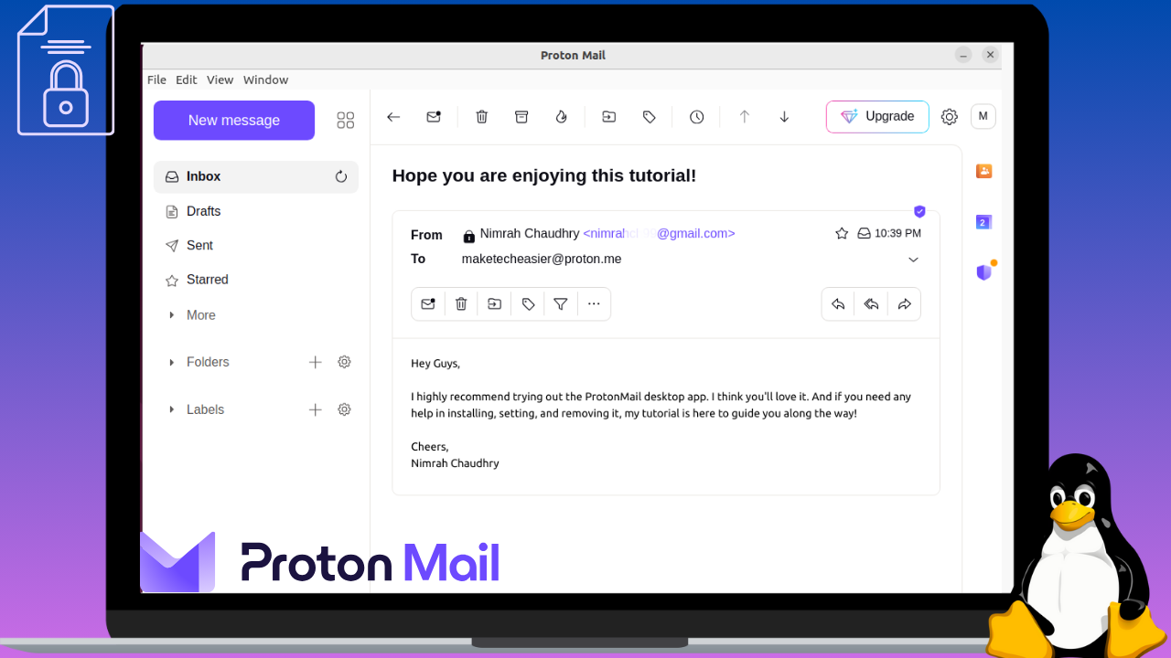Image resolution: width=1171 pixels, height=658 pixels.
Task: Open Proton VPN from the right sidebar
Action: [x=983, y=271]
